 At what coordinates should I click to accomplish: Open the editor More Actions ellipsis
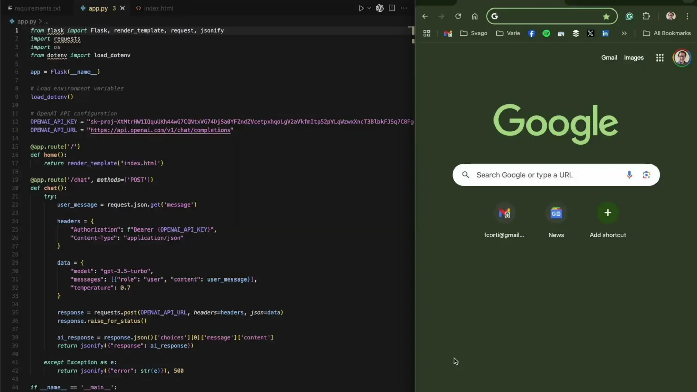click(404, 8)
